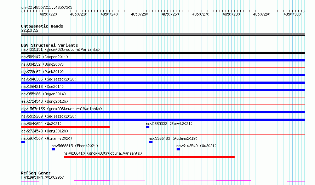Click nsv5970507 (Almarri2020) label
This screenshot has height=185, width=315.
(47, 138)
